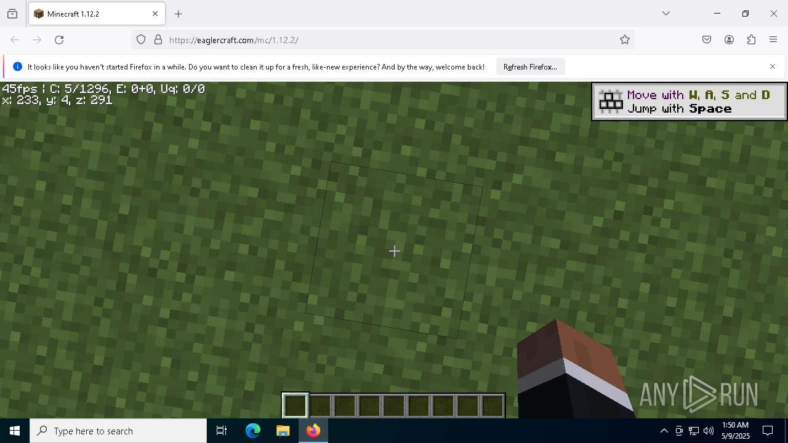The width and height of the screenshot is (788, 443).
Task: Show hidden system tray icons
Action: click(664, 431)
